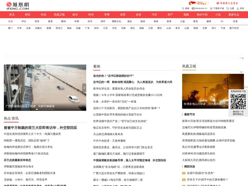Click the 要闻 section heading

coord(96,66)
